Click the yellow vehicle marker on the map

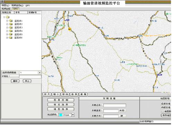(x=70, y=29)
